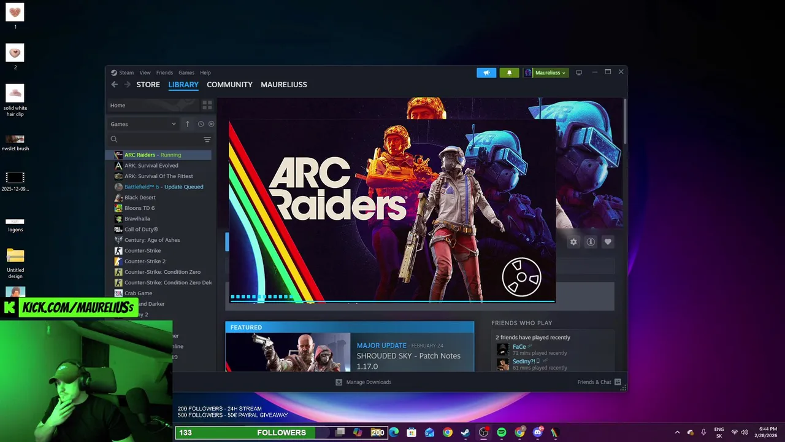Image resolution: width=785 pixels, height=442 pixels.
Task: Open the 'Untitled design' desktop folder
Action: pyautogui.click(x=15, y=263)
